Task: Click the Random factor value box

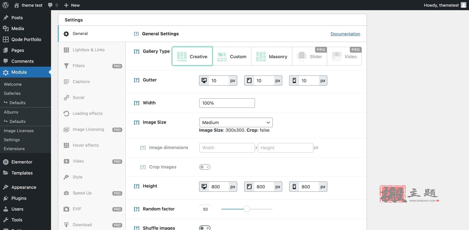Action: click(205, 209)
